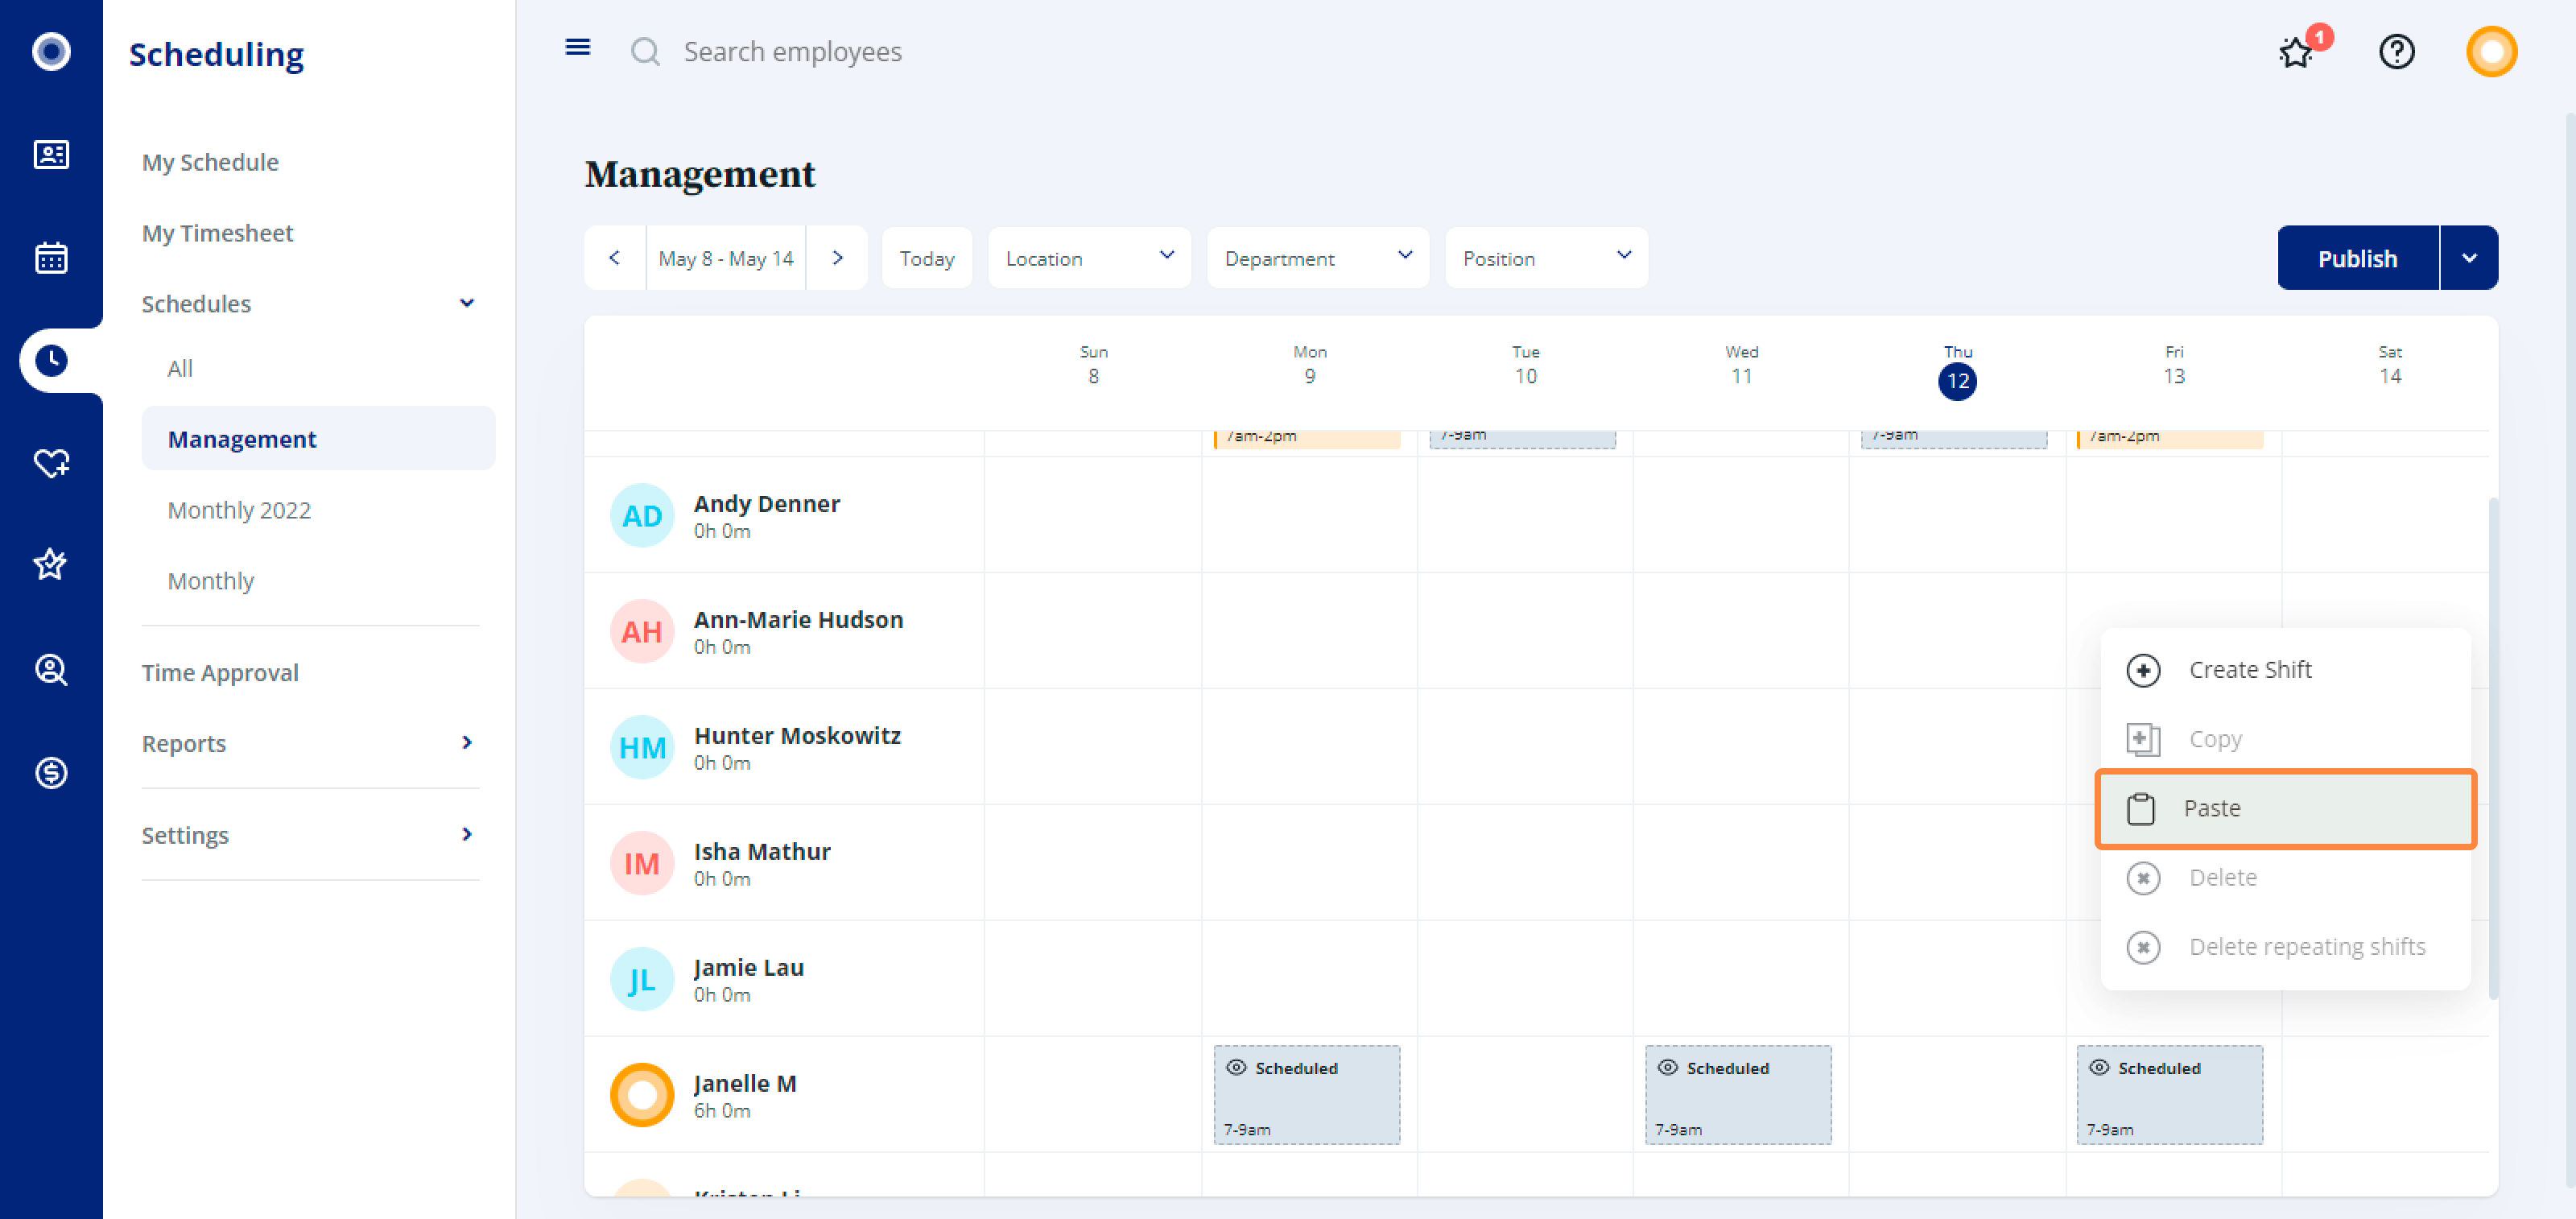Choose Copy from the context menu
The height and width of the screenshot is (1219, 2576).
click(2285, 739)
